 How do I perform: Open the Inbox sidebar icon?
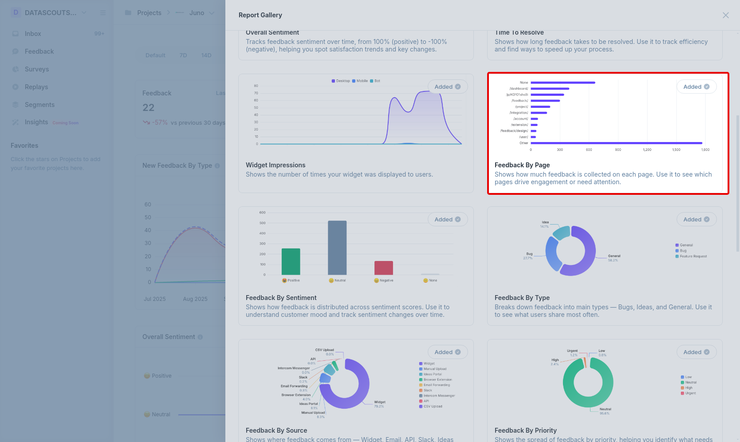coord(16,34)
